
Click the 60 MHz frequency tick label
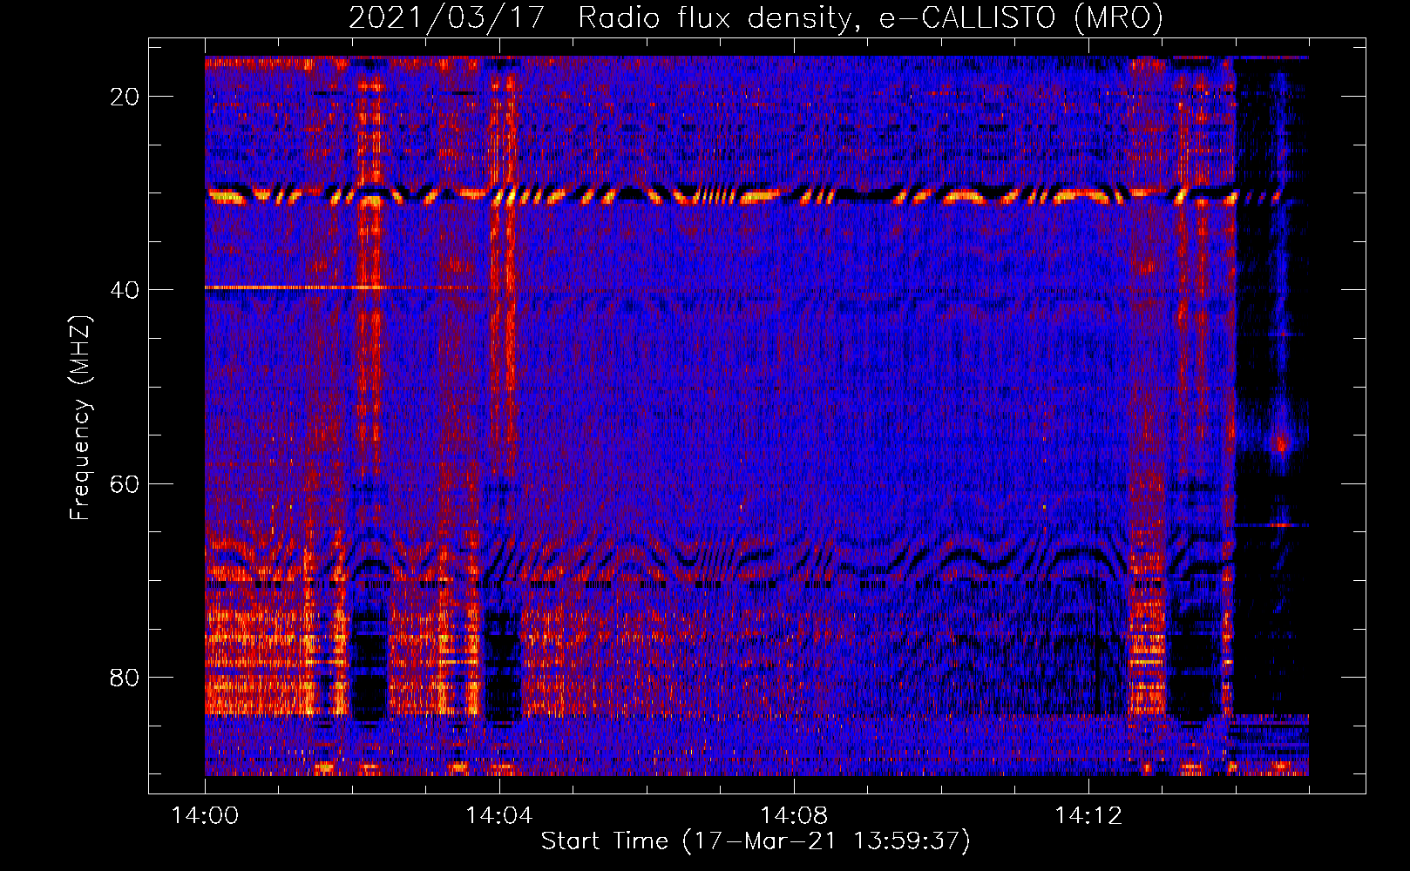point(125,483)
